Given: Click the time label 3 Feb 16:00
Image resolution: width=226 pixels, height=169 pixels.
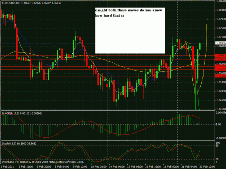Looking at the screenshot, I should (x=26, y=166).
